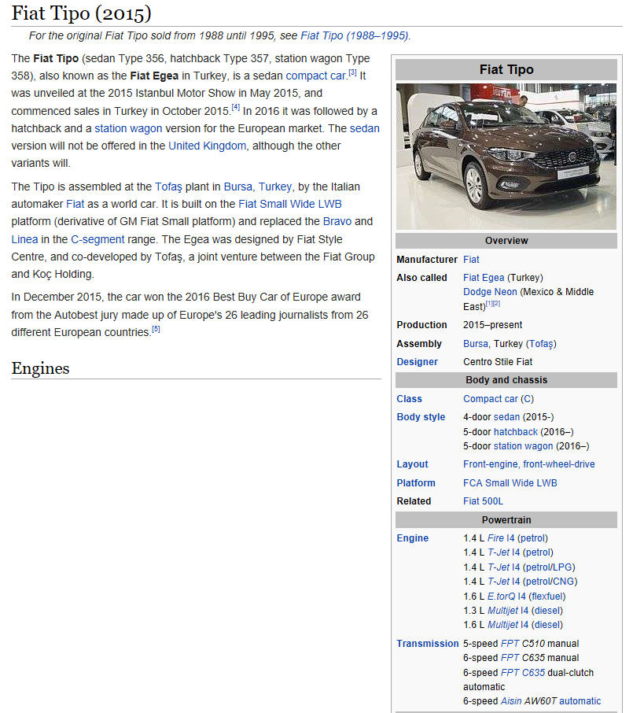Click Front-engine, front-wheel-drive layout link
This screenshot has height=713, width=633.
click(x=528, y=464)
